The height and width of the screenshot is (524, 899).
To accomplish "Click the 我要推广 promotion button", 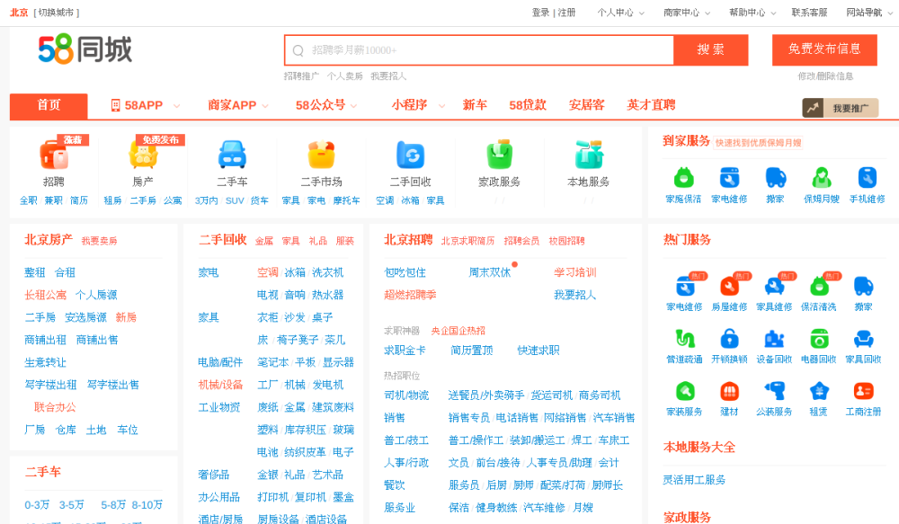I will pyautogui.click(x=841, y=109).
